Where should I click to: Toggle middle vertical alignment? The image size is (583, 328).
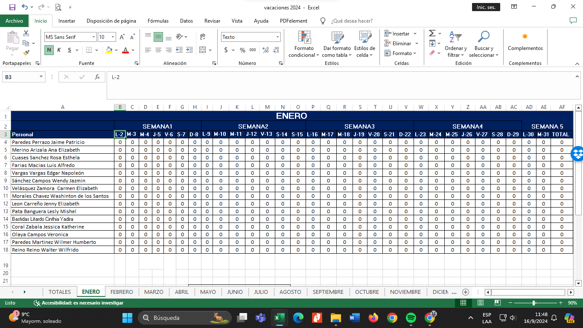(x=158, y=37)
